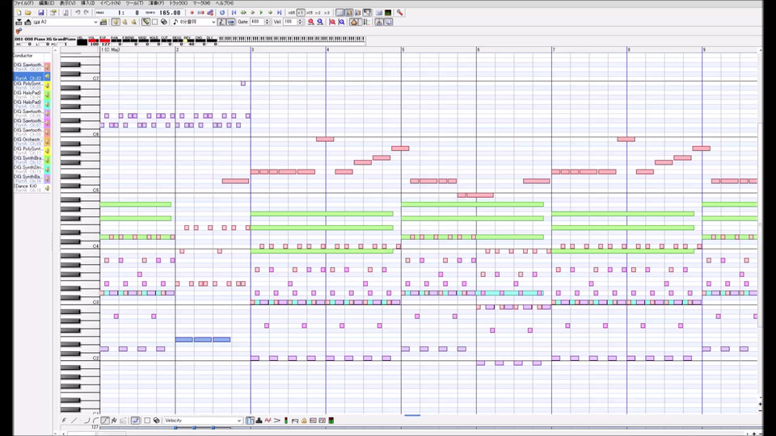This screenshot has height=436, width=776.
Task: Set playback speed to x1
Action: click(301, 12)
